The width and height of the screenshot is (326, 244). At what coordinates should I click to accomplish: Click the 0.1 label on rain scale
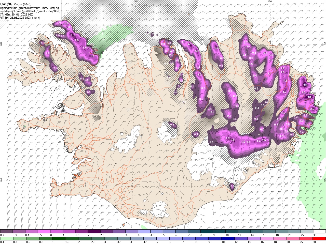pyautogui.click(x=2, y=242)
